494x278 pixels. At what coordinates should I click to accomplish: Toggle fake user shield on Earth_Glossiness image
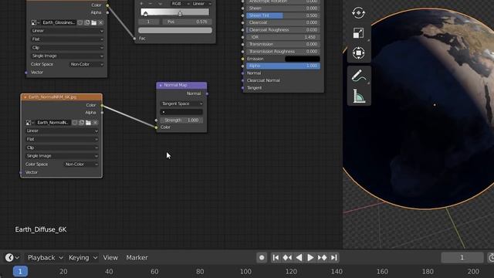(x=80, y=22)
